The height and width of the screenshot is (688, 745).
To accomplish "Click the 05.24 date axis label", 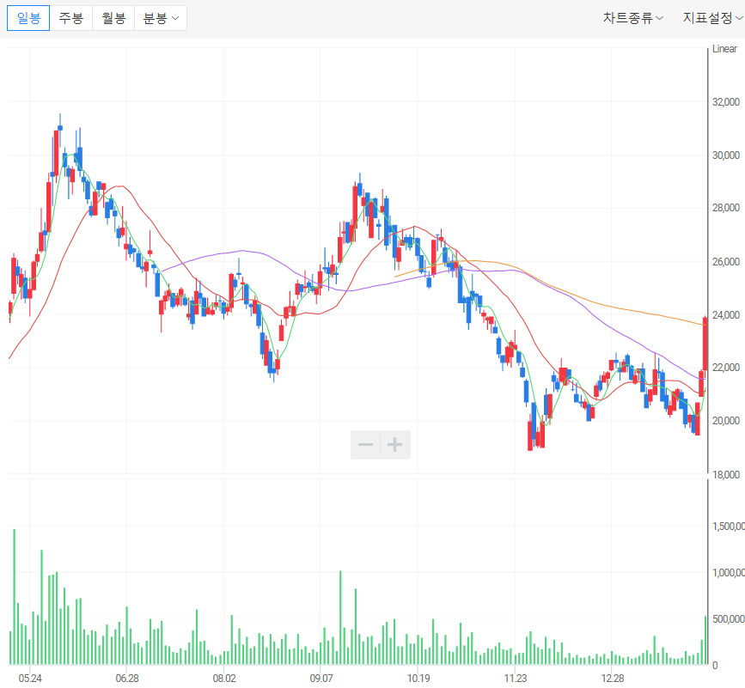I will pos(30,679).
